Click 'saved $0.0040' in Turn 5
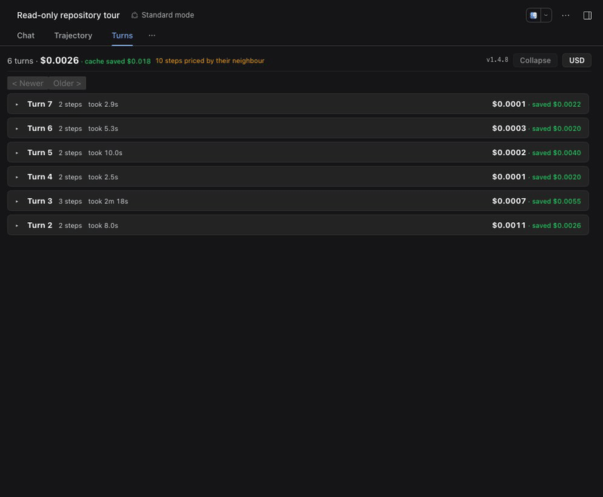 [556, 153]
